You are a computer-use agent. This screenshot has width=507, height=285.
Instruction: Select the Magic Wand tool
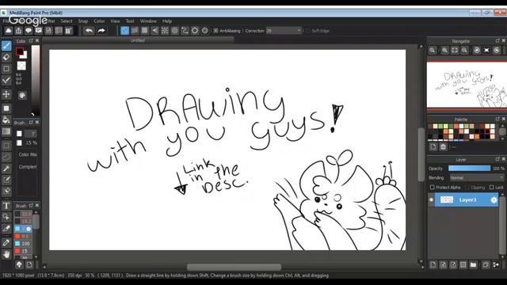6,169
